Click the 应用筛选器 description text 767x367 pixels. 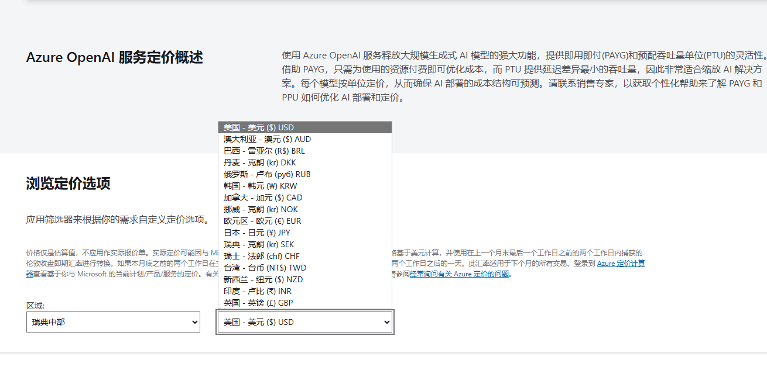pyautogui.click(x=118, y=220)
